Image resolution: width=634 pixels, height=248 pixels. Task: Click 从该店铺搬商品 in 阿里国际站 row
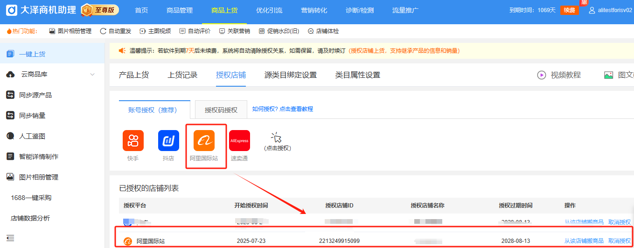pos(584,241)
